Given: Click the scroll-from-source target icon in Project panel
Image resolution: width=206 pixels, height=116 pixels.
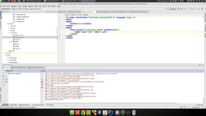Looking at the screenshot, I should coord(48,12).
